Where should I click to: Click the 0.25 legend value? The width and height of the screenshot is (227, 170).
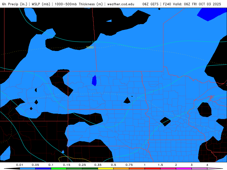(82, 165)
